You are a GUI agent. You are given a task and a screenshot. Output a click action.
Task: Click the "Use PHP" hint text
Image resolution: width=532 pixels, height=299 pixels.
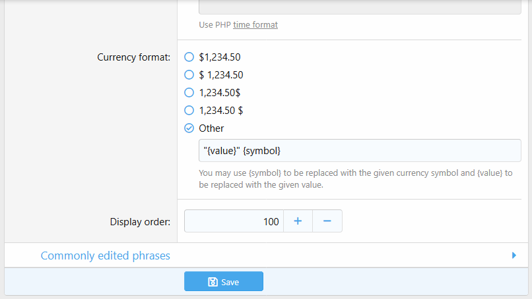(215, 25)
